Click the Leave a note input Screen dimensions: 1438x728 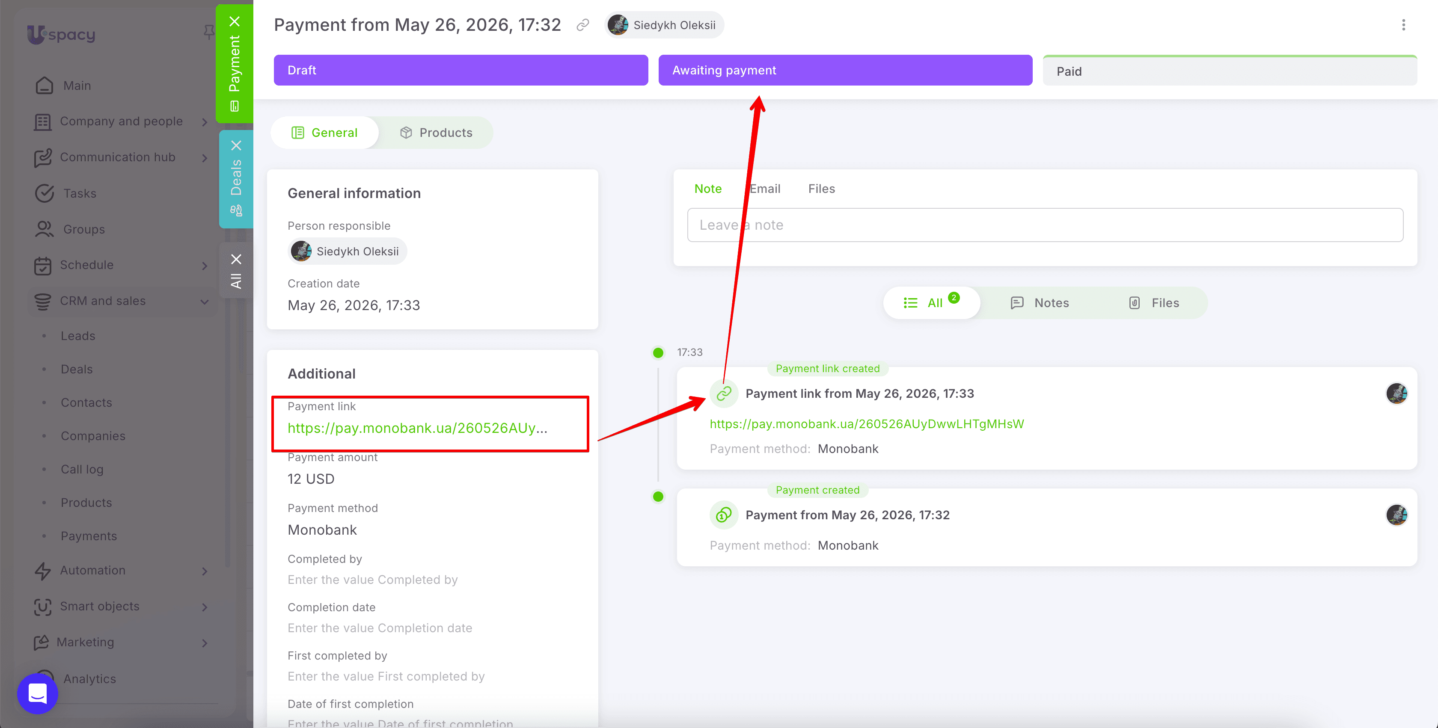(1045, 225)
